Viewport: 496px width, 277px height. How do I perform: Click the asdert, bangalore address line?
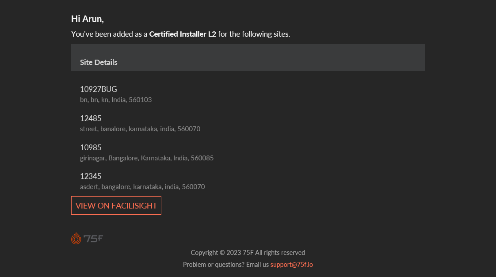(x=142, y=186)
